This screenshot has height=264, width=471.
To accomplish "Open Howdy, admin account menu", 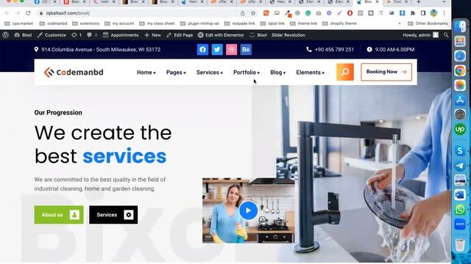I will (420, 35).
